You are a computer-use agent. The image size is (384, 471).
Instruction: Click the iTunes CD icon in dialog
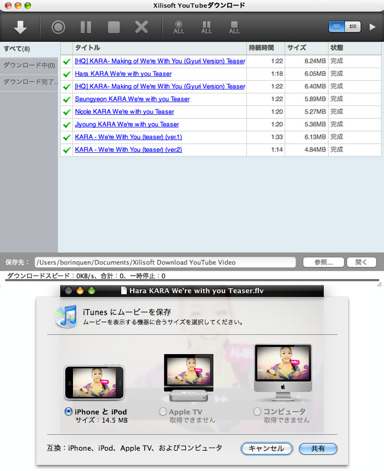66,317
